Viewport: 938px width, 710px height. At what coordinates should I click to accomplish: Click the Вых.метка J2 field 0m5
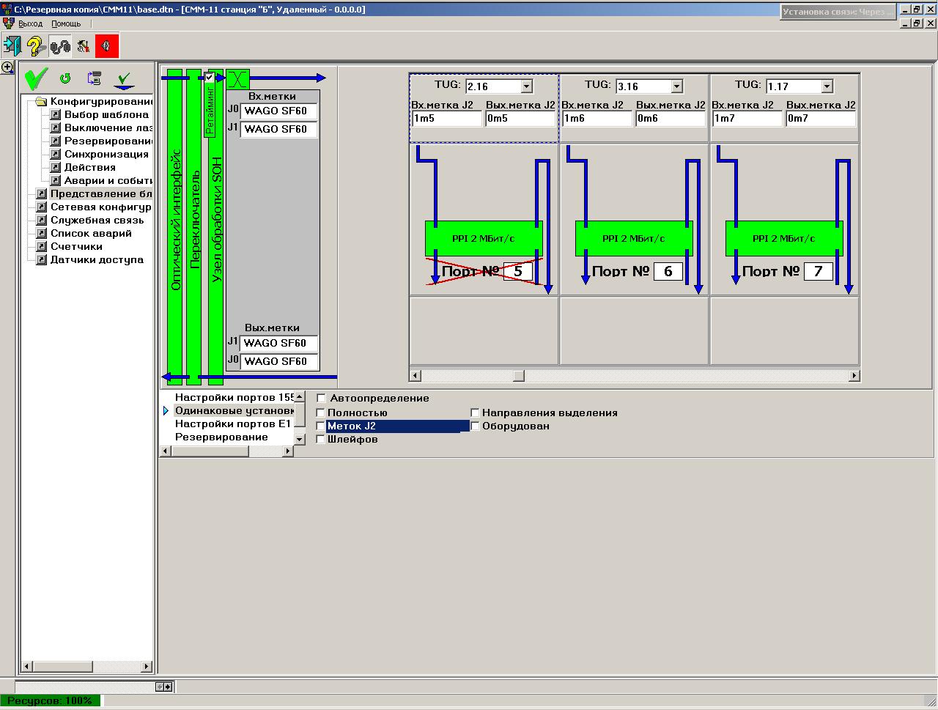[x=520, y=119]
